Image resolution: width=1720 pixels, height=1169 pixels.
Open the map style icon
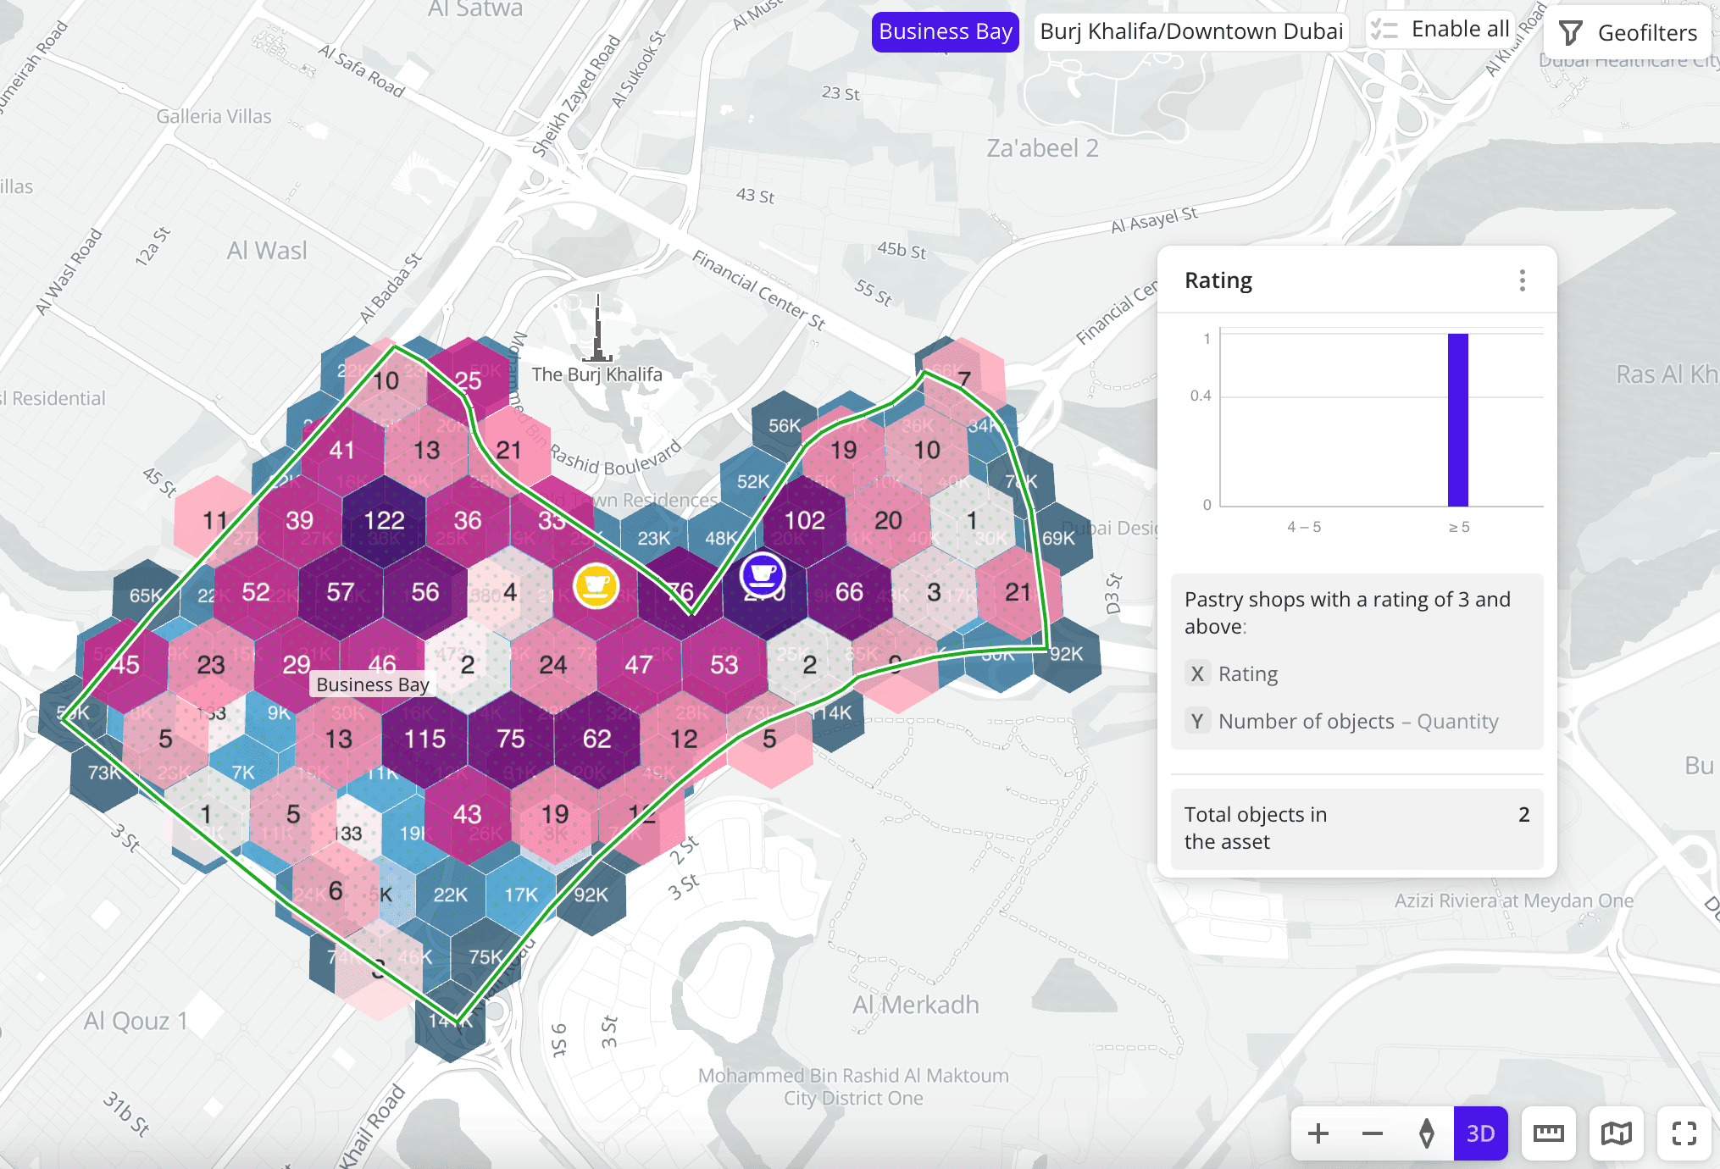pos(1616,1133)
